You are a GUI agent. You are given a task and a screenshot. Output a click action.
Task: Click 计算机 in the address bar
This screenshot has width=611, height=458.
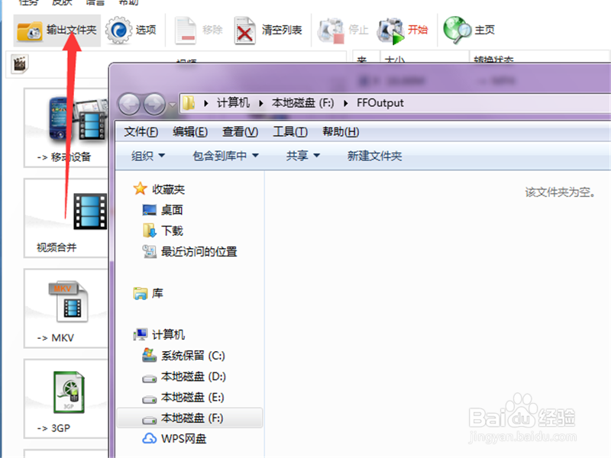(233, 103)
